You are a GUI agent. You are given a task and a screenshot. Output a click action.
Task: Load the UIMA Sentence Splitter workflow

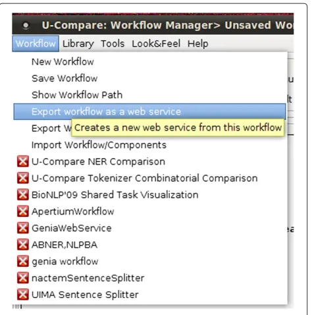150,295
